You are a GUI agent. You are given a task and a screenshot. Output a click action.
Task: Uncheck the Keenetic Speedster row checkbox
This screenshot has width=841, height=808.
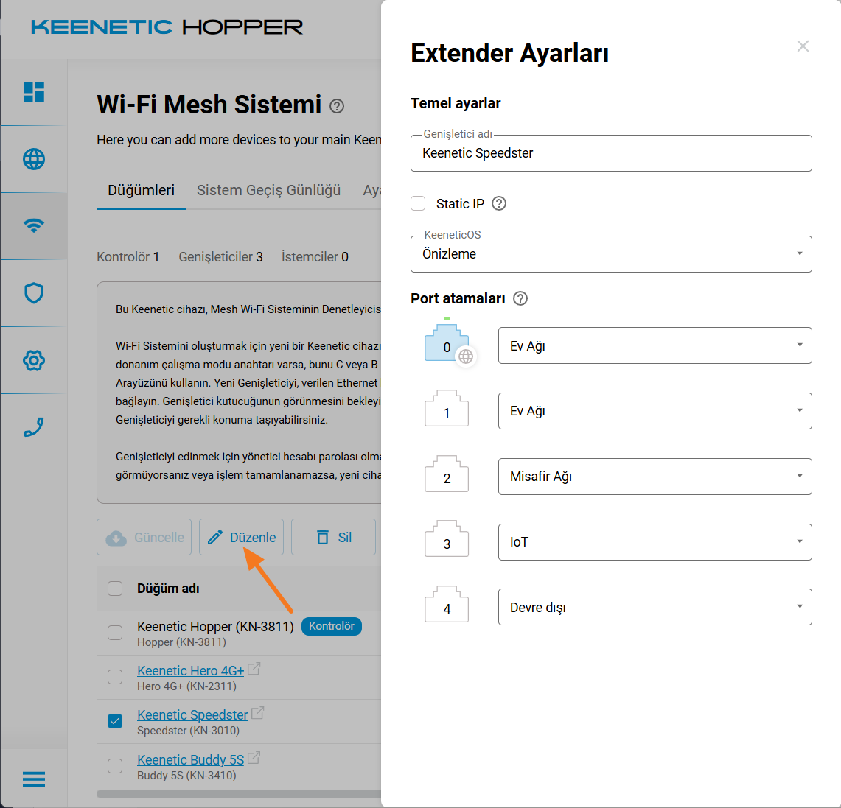click(x=115, y=721)
